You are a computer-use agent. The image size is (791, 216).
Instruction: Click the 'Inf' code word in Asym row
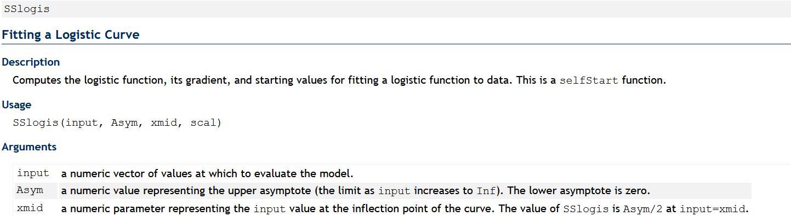pos(486,191)
